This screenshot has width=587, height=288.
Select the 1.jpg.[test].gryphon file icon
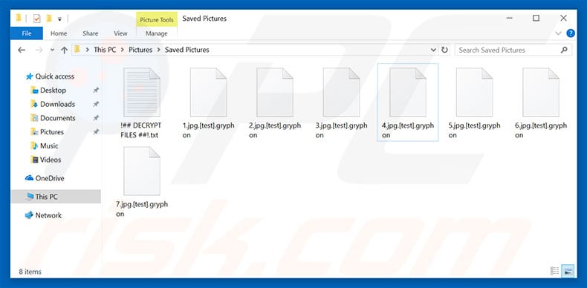[208, 92]
